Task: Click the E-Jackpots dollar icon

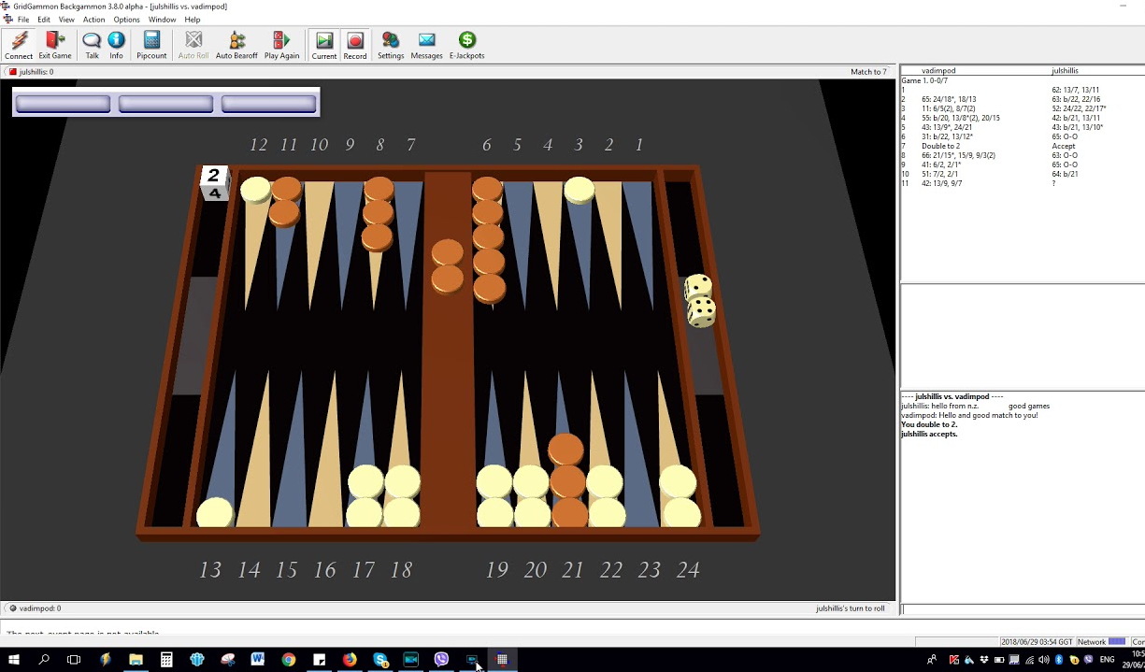Action: pyautogui.click(x=466, y=43)
